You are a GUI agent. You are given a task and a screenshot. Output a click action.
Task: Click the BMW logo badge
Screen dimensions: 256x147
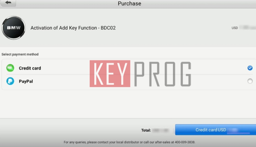coord(14,28)
